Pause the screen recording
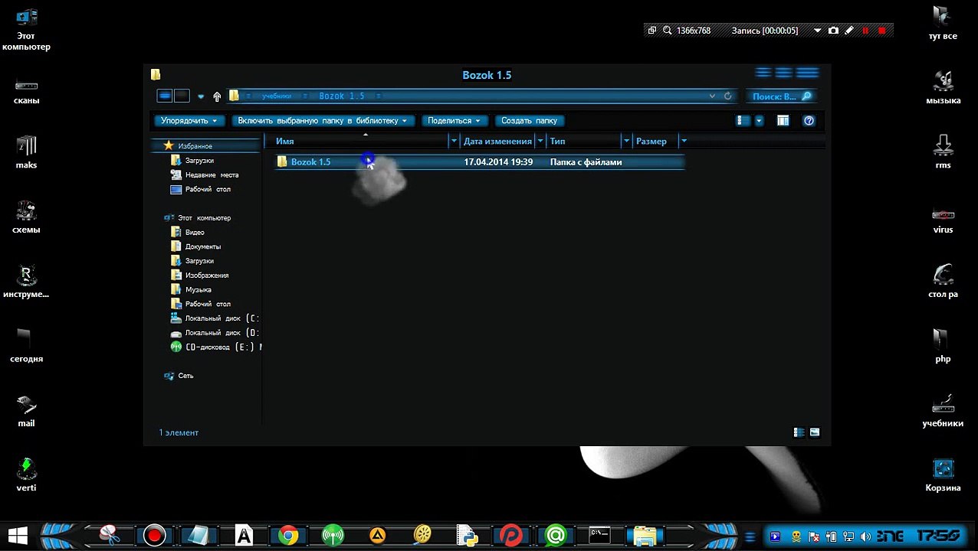978x551 pixels. pyautogui.click(x=865, y=31)
